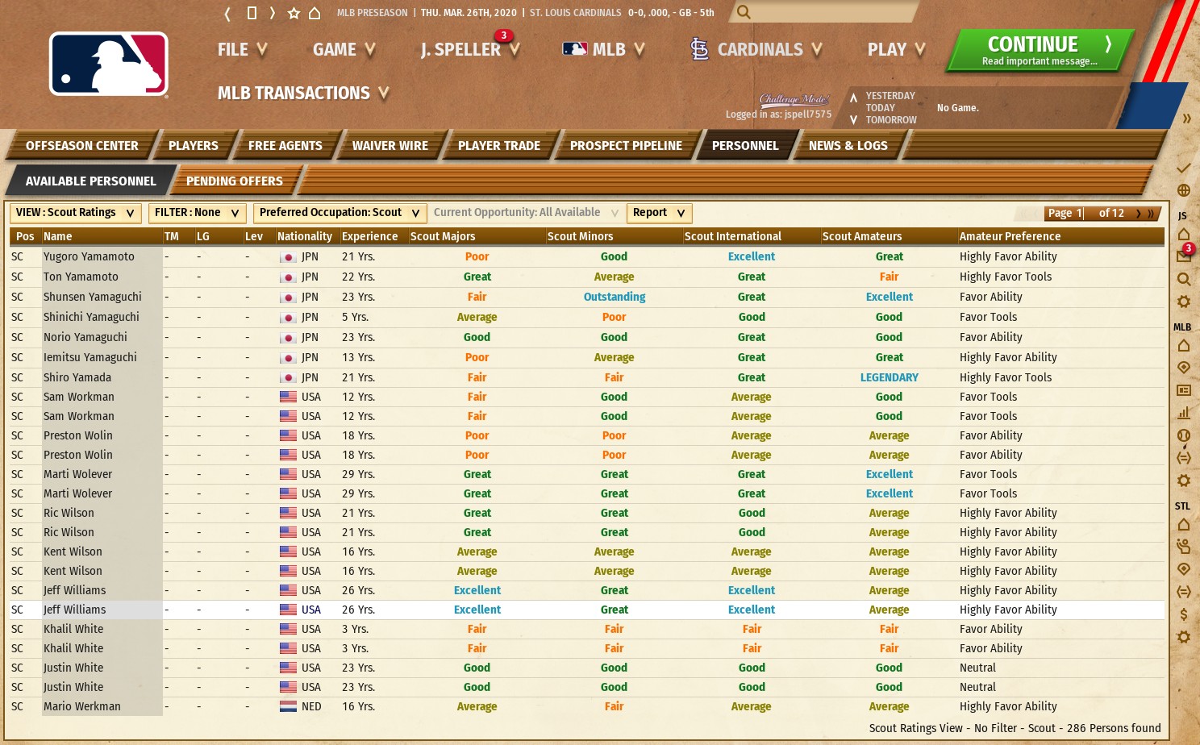The image size is (1200, 745).
Task: Click the globe icon in right sidebar
Action: click(x=1183, y=190)
